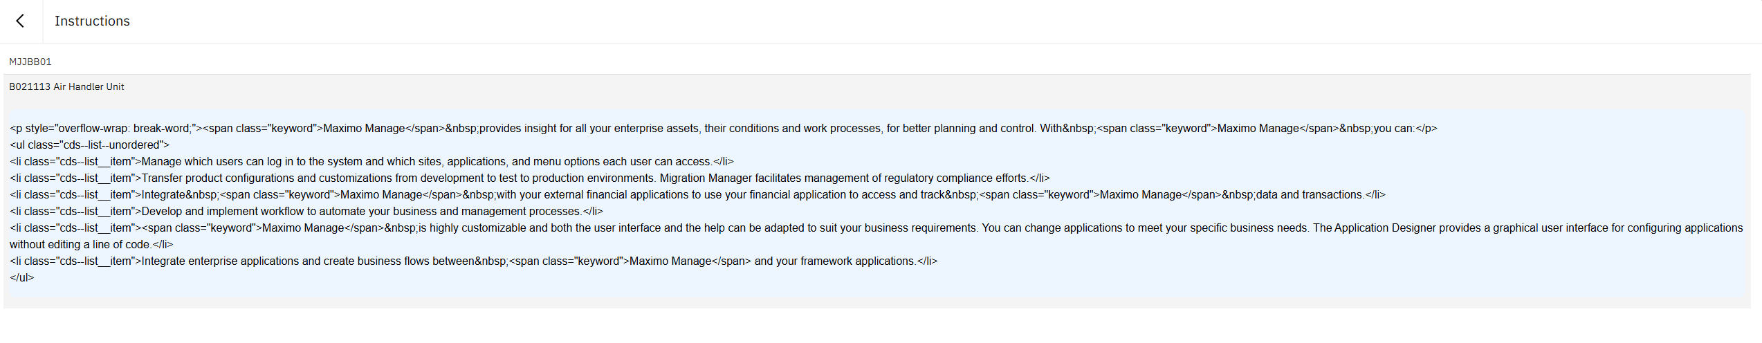Click the closing ul tag line
Screen dimensions: 1762x343
tap(21, 278)
